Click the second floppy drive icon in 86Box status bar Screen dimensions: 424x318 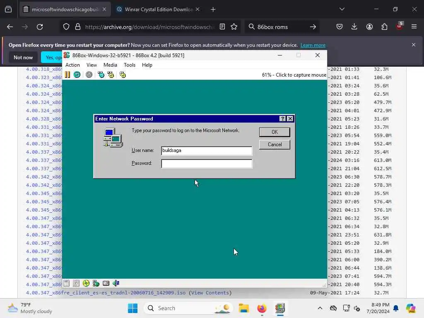click(x=76, y=283)
